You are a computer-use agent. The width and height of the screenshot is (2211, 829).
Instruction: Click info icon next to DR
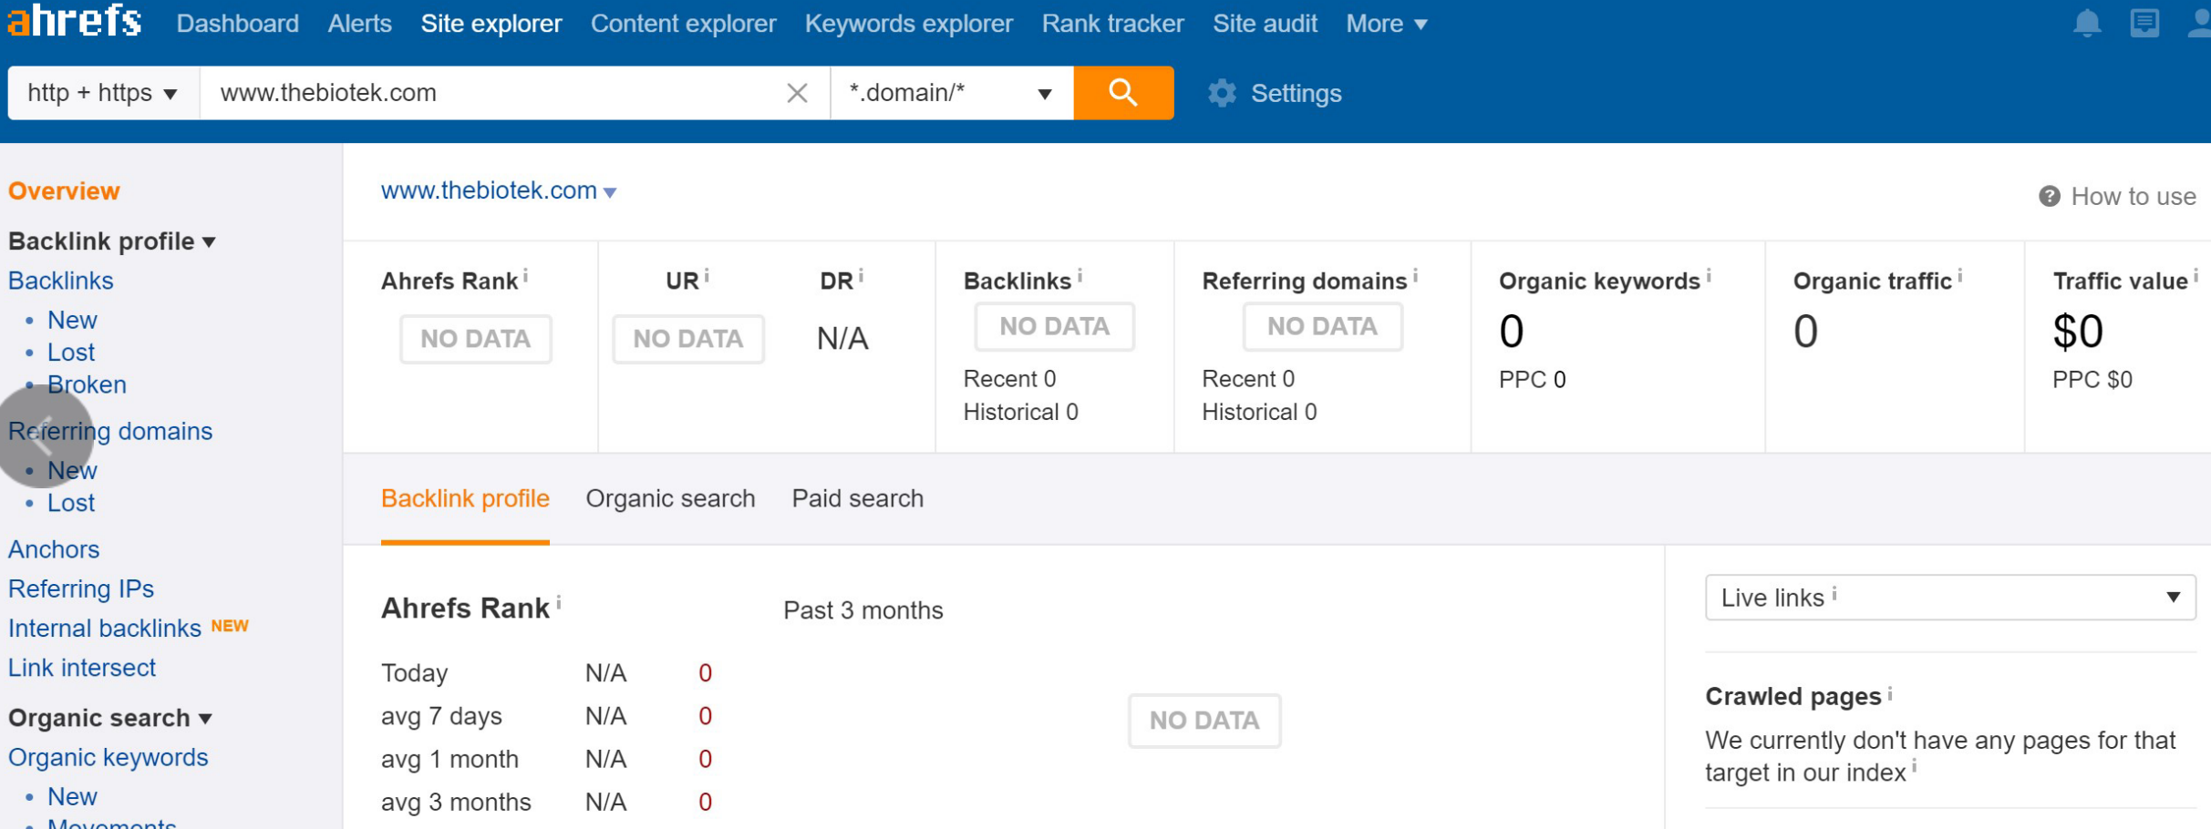pos(861,276)
